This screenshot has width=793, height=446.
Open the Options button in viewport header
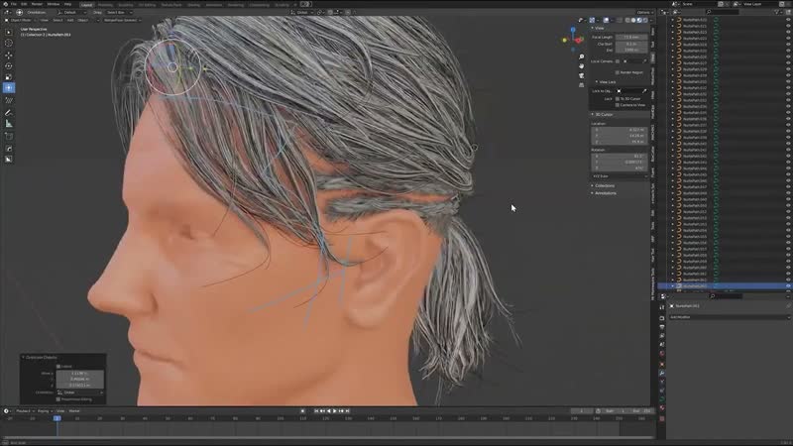point(644,12)
